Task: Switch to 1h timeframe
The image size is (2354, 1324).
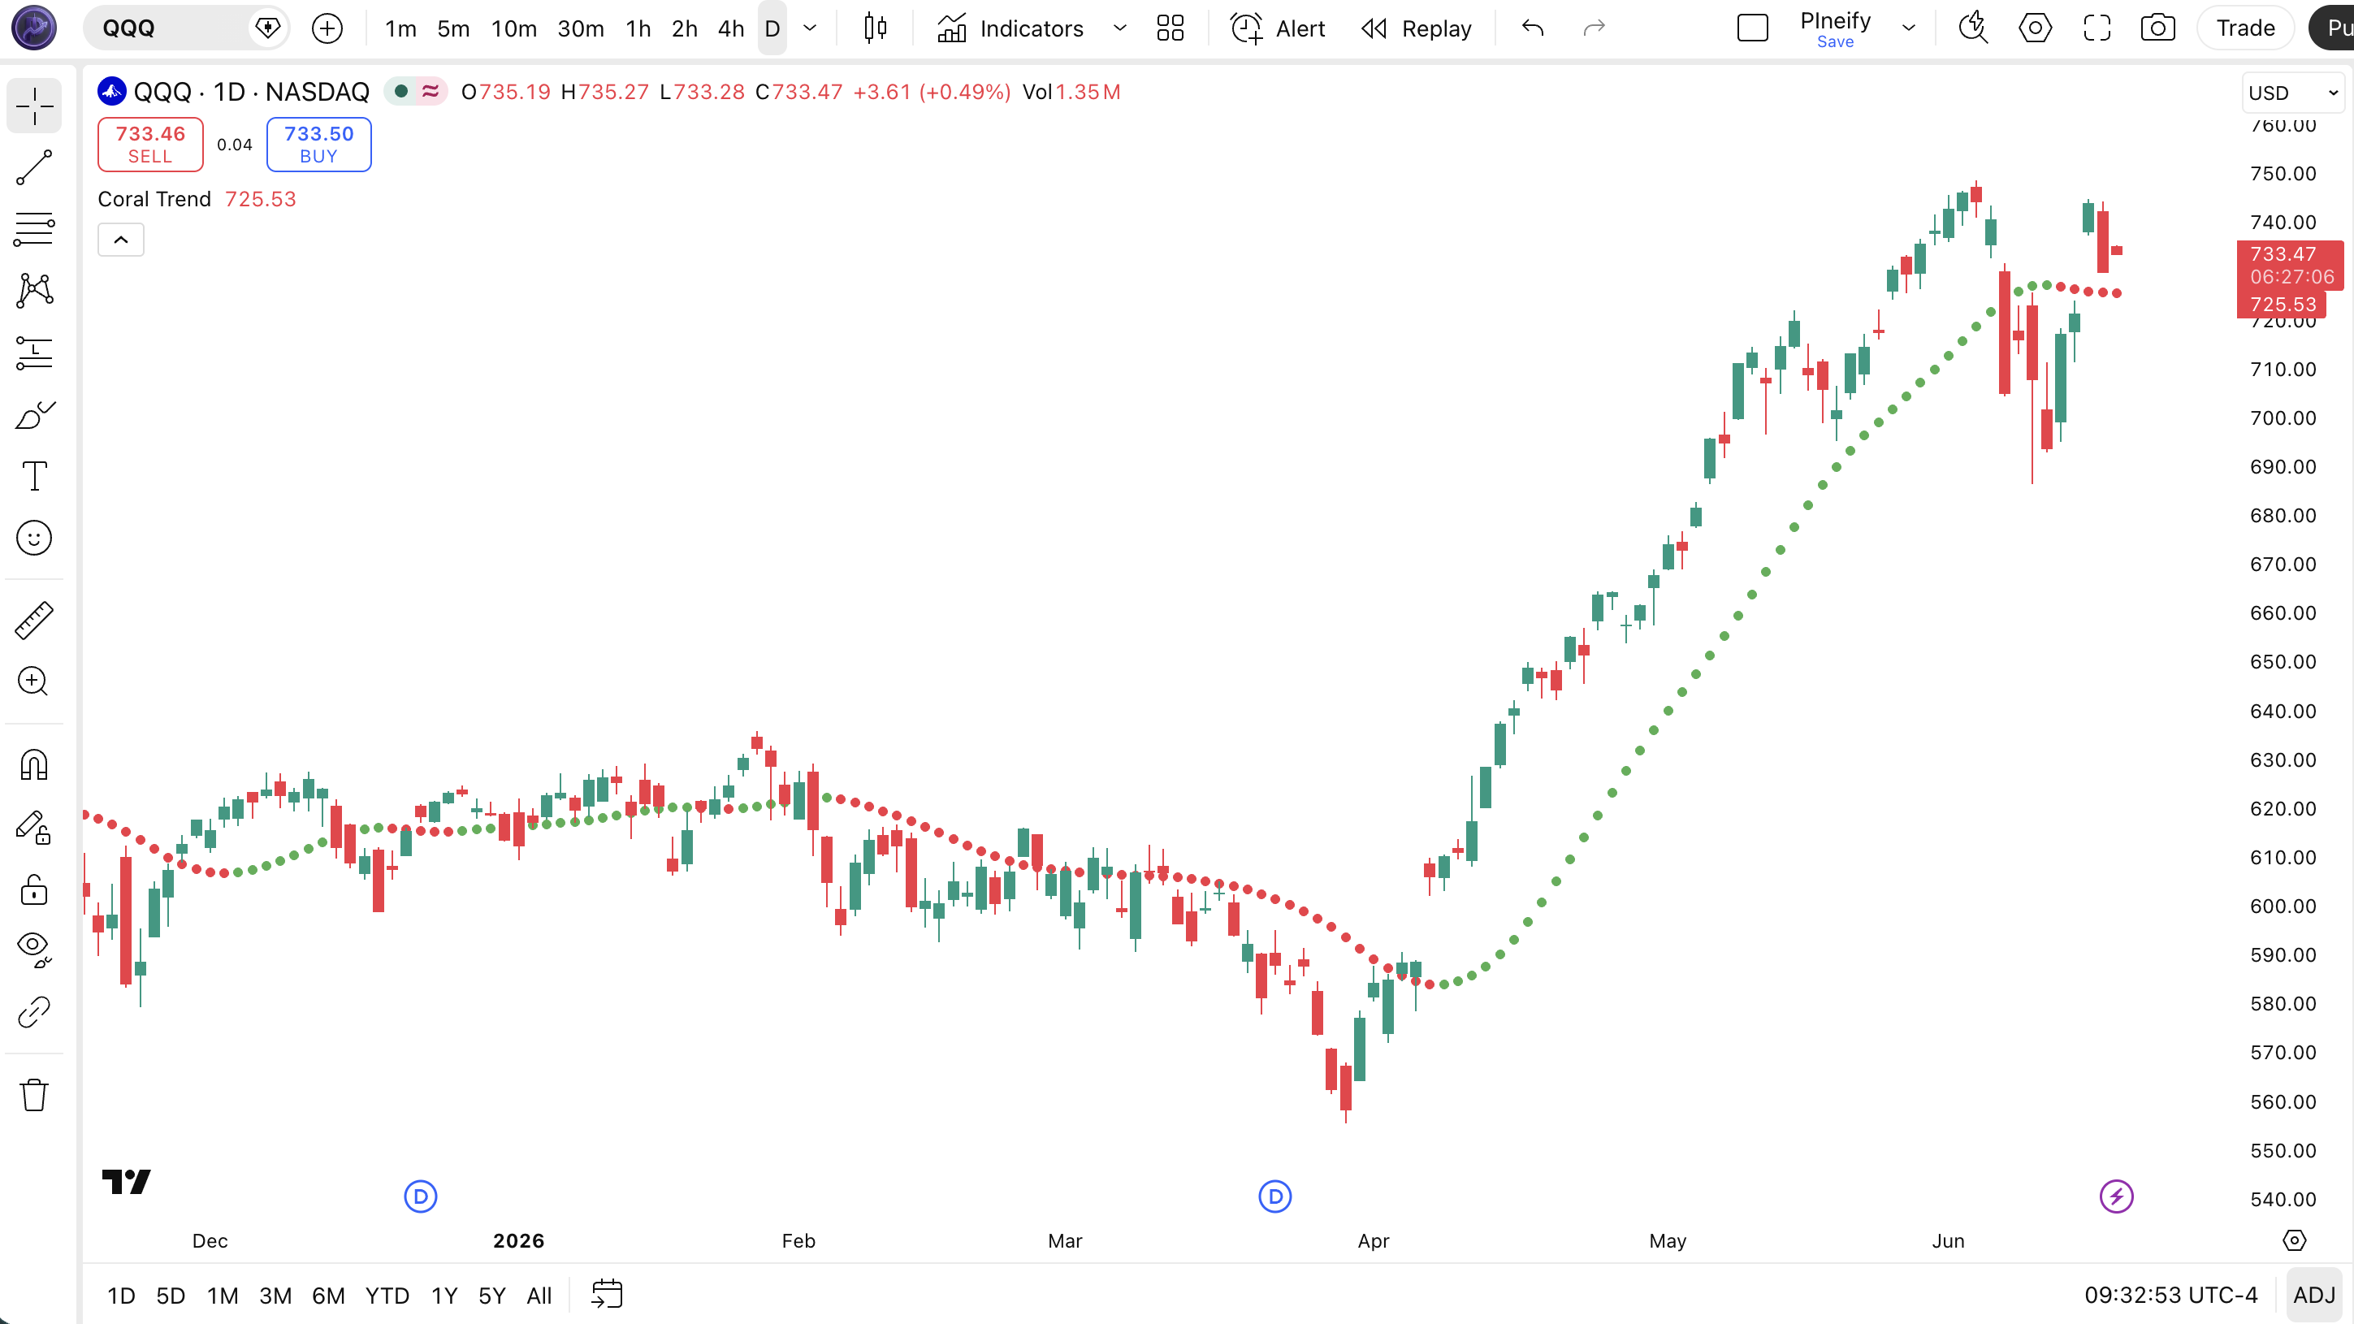Action: (638, 28)
